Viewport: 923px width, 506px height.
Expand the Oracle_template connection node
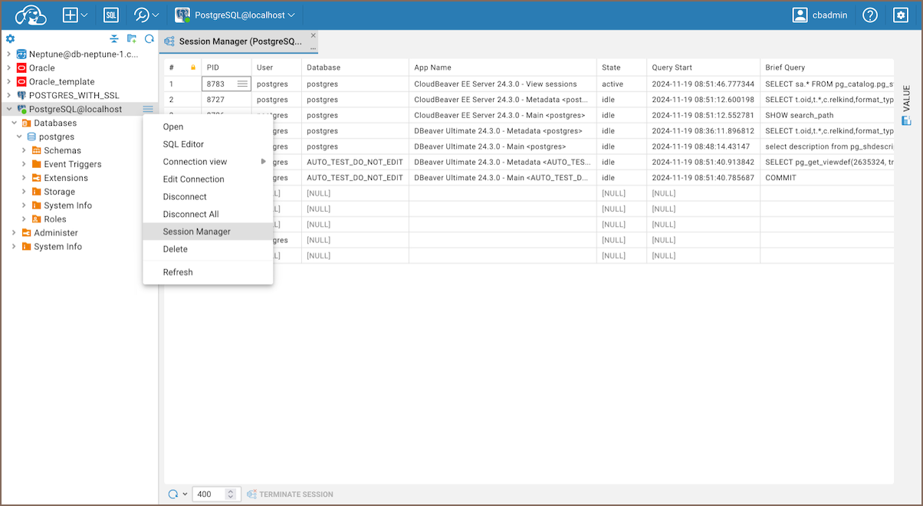click(x=9, y=82)
